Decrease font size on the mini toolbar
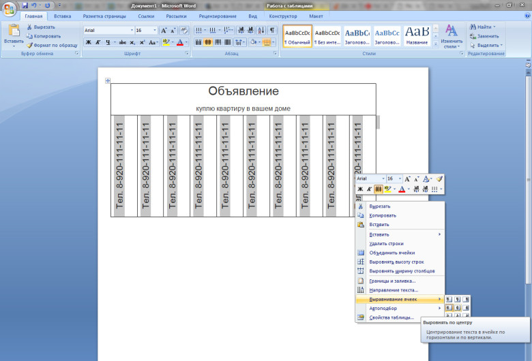 416,178
